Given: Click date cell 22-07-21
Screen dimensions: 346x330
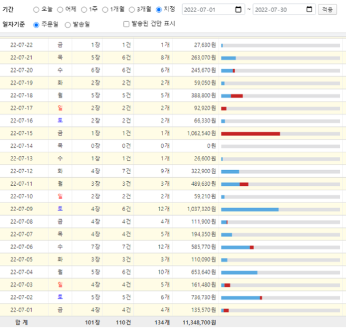Looking at the screenshot, I should [x=21, y=58].
